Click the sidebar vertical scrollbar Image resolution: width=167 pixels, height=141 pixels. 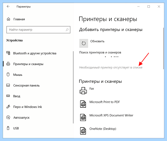[73, 87]
